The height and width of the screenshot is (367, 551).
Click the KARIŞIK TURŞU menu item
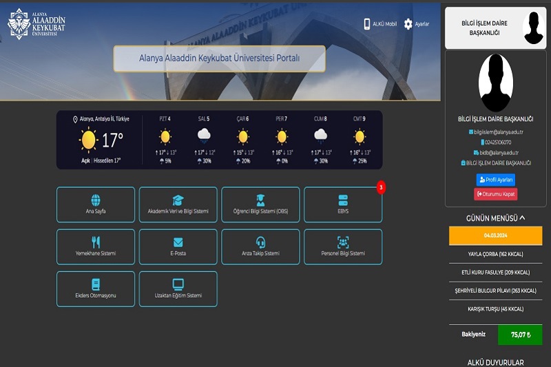tap(495, 308)
